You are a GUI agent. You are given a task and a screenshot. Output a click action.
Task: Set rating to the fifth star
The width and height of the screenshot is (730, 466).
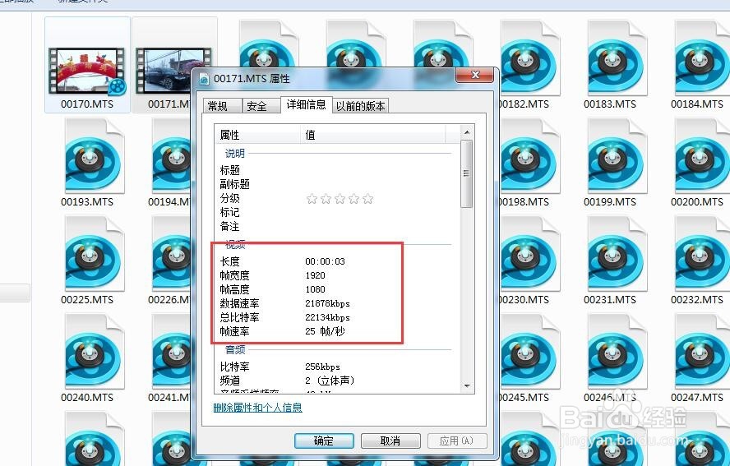pyautogui.click(x=367, y=199)
